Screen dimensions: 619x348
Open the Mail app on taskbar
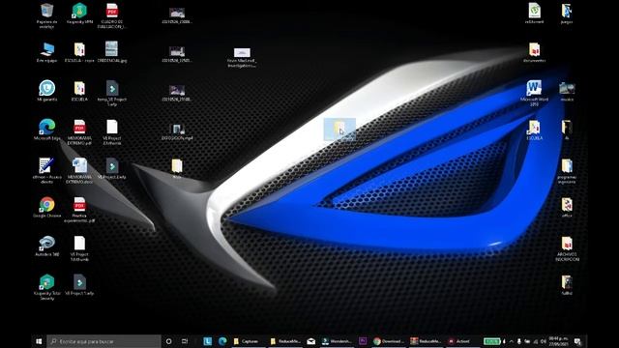[x=311, y=341]
